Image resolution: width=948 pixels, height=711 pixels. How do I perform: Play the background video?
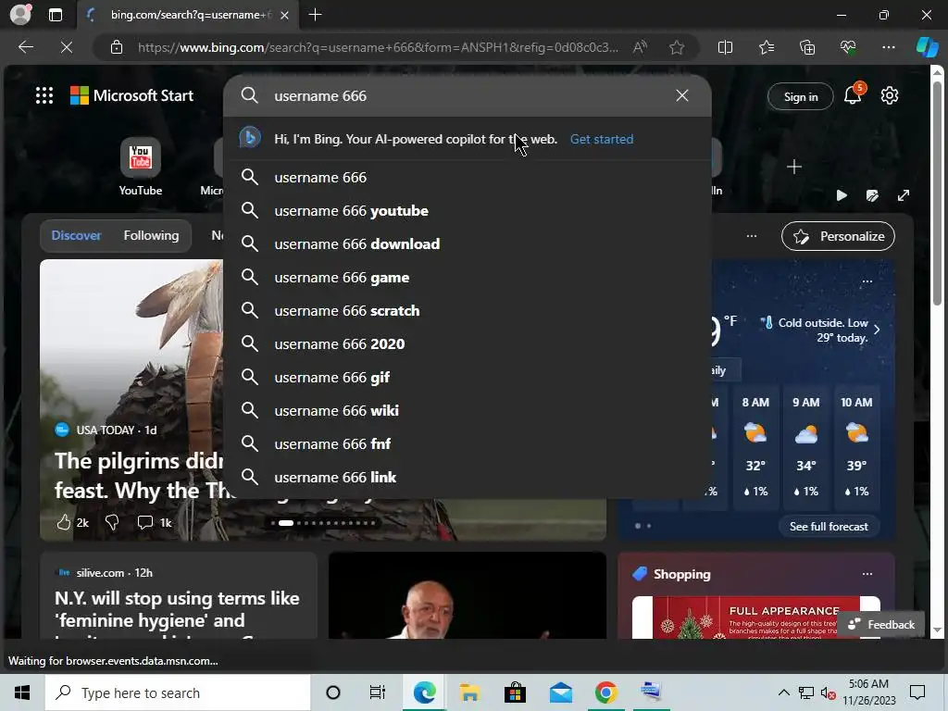coord(841,195)
